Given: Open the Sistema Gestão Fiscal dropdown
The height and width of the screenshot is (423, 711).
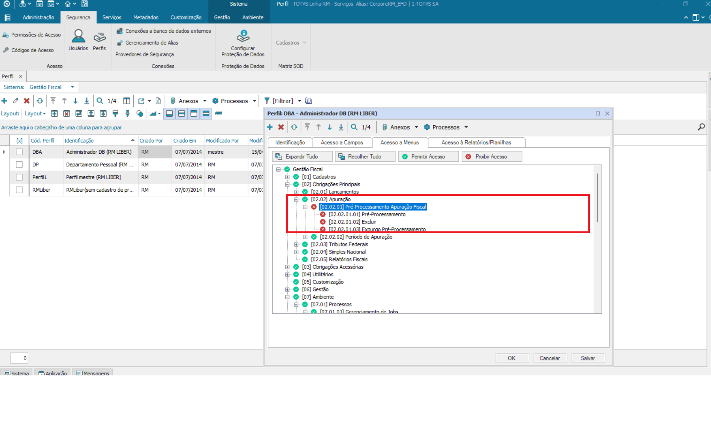Looking at the screenshot, I should point(72,87).
